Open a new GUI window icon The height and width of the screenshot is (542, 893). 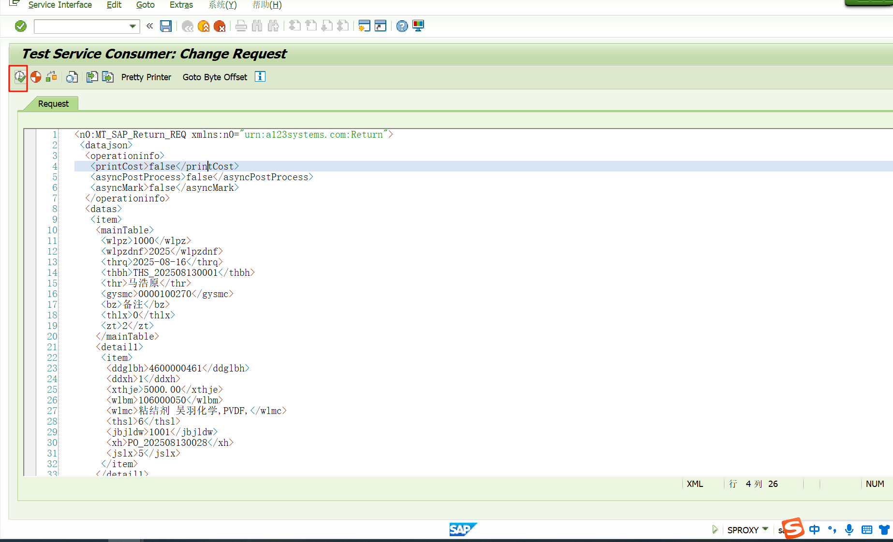coord(364,26)
